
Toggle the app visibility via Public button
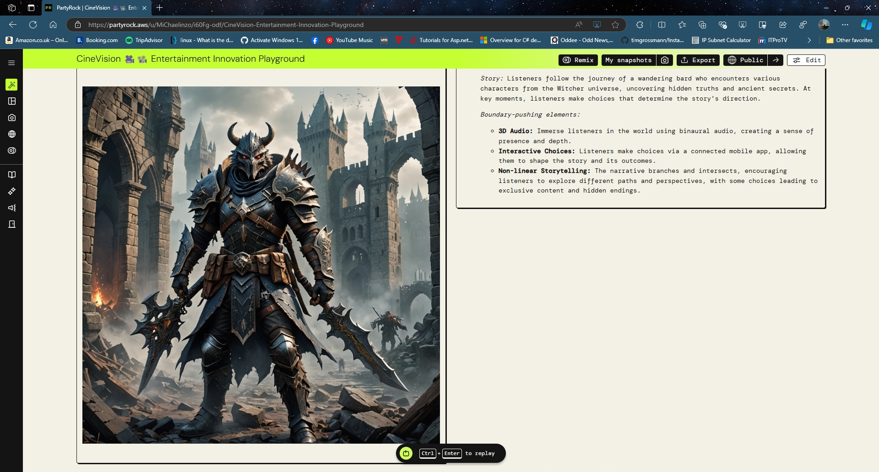(x=745, y=60)
